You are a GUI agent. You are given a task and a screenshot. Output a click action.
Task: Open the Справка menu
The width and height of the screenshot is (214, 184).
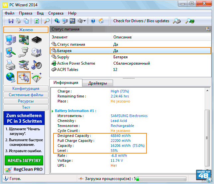tap(56, 13)
